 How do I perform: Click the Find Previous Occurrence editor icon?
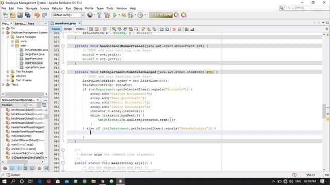(120, 29)
